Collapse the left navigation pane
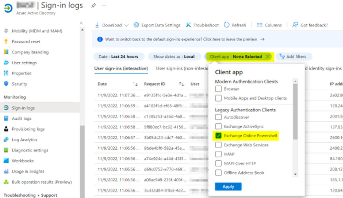The height and width of the screenshot is (198, 343). click(81, 23)
